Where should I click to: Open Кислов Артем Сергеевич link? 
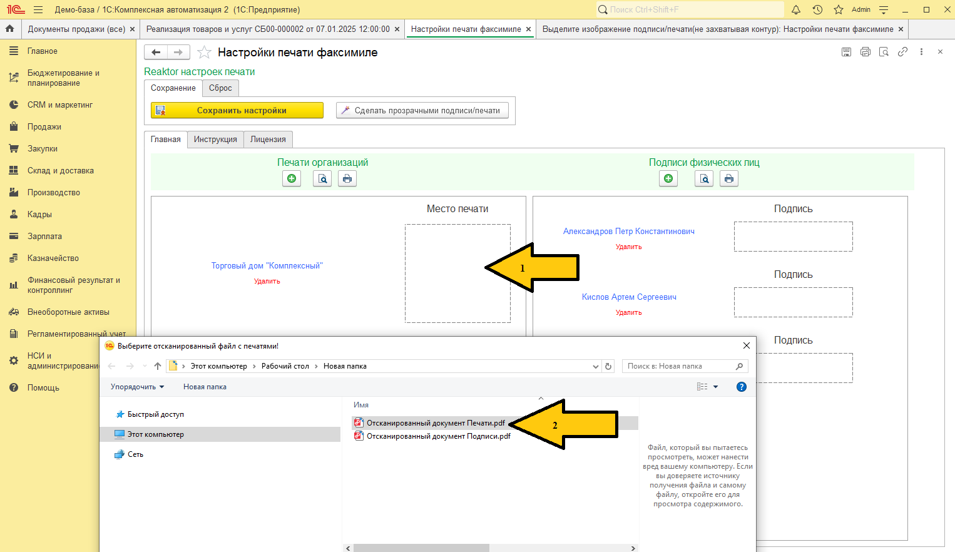point(629,297)
